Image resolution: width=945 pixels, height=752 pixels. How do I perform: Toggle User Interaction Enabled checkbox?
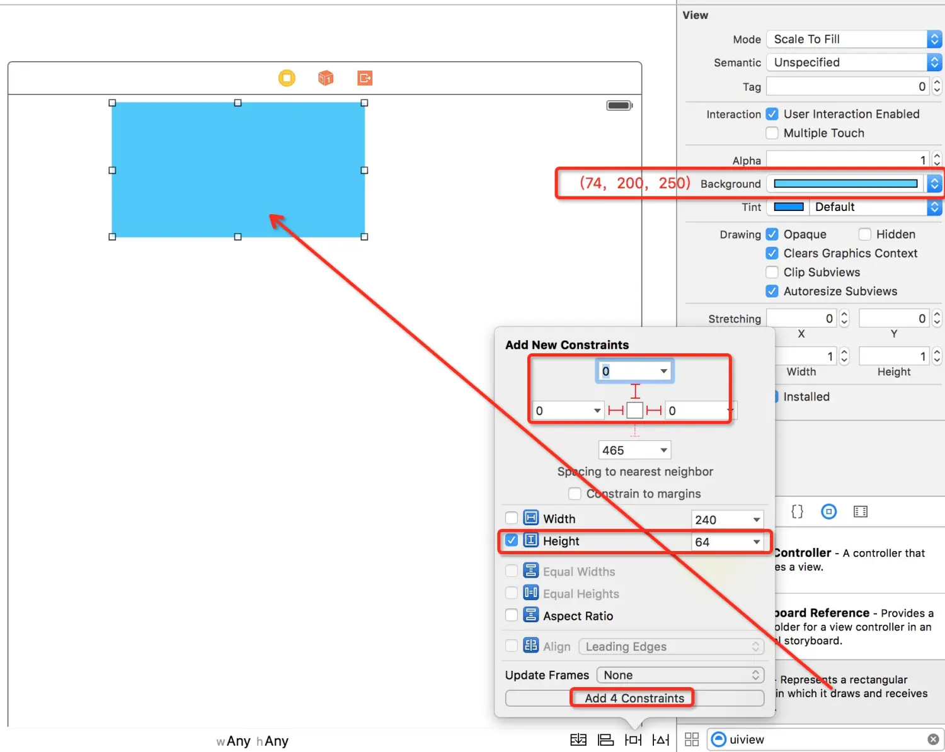click(772, 114)
